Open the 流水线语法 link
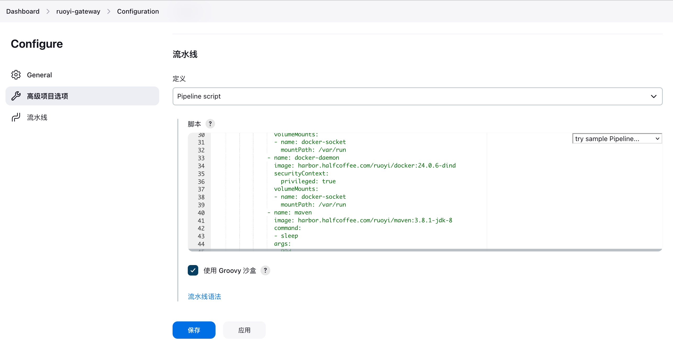Screen dimensions: 673x345 (x=204, y=297)
